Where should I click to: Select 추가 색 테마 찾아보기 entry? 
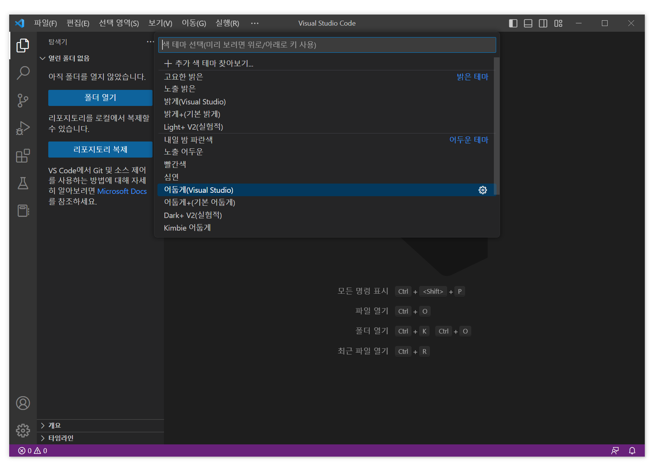click(x=326, y=63)
